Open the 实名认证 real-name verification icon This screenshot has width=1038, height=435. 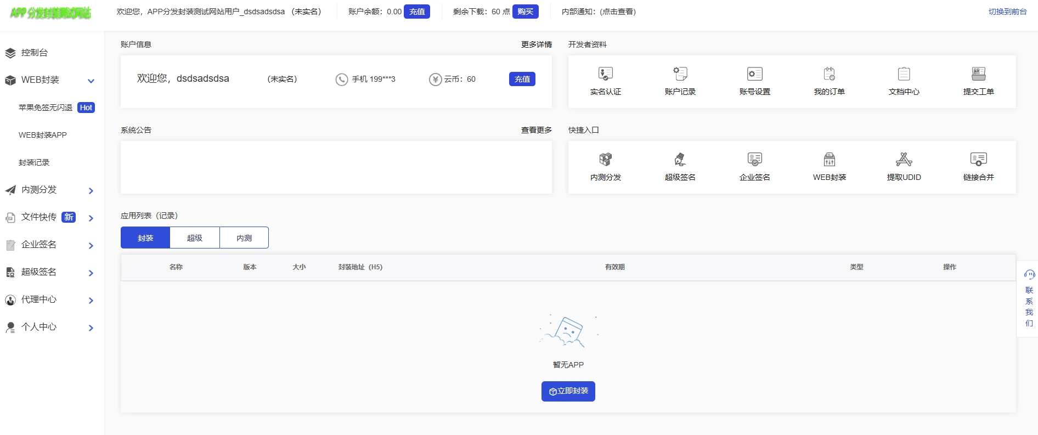click(x=605, y=74)
